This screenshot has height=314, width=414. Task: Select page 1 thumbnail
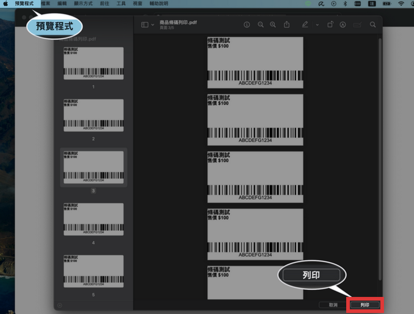(94, 63)
